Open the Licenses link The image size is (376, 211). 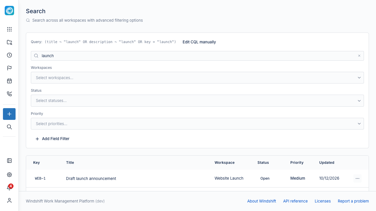click(323, 201)
